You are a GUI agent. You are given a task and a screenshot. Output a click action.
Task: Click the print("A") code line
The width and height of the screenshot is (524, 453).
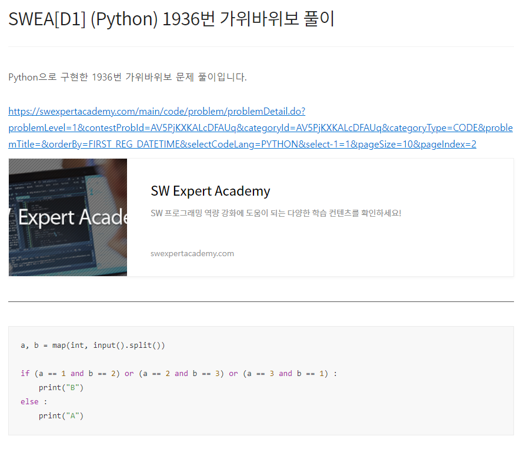click(61, 415)
